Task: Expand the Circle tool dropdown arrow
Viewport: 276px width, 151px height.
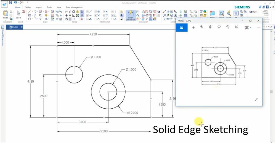Action: point(32,19)
